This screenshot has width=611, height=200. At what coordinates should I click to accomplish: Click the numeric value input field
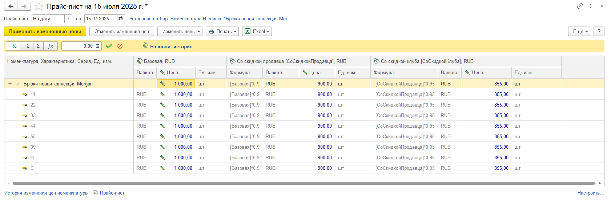[78, 46]
